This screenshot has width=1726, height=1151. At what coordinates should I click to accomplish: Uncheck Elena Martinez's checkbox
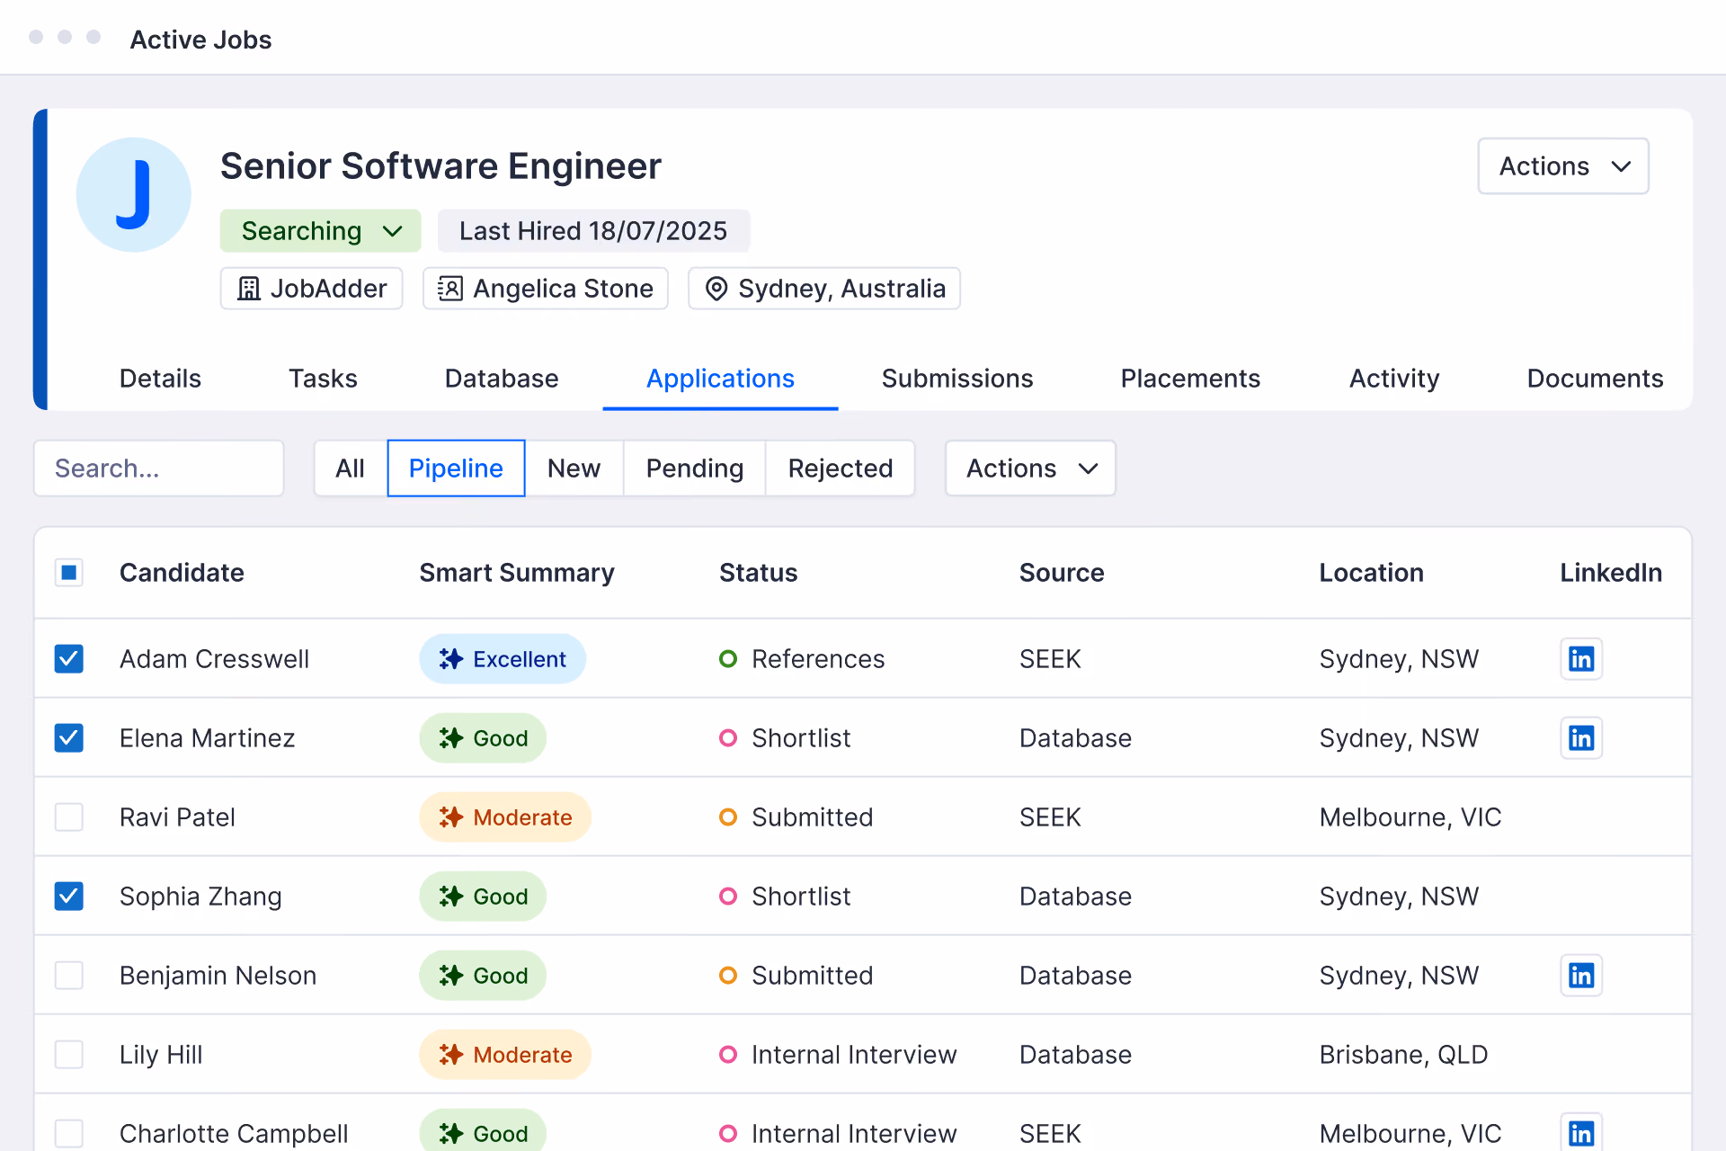[x=69, y=738]
